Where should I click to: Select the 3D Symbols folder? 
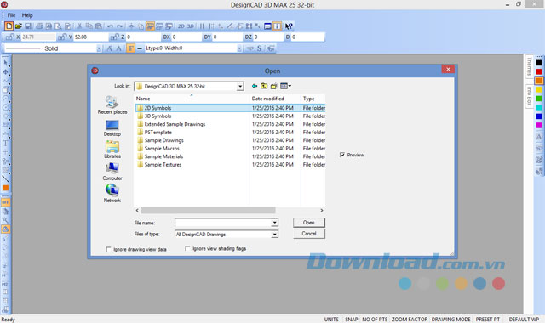158,116
